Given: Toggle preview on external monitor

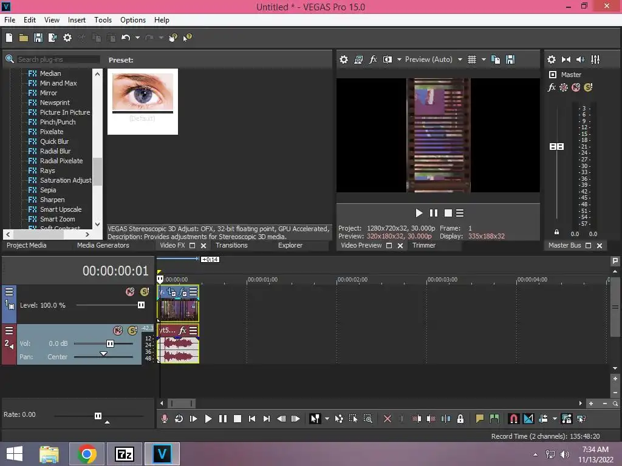Looking at the screenshot, I should 358,59.
